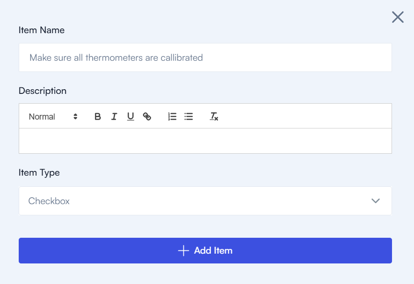Select the Checkbox value text
The image size is (414, 284).
point(49,201)
